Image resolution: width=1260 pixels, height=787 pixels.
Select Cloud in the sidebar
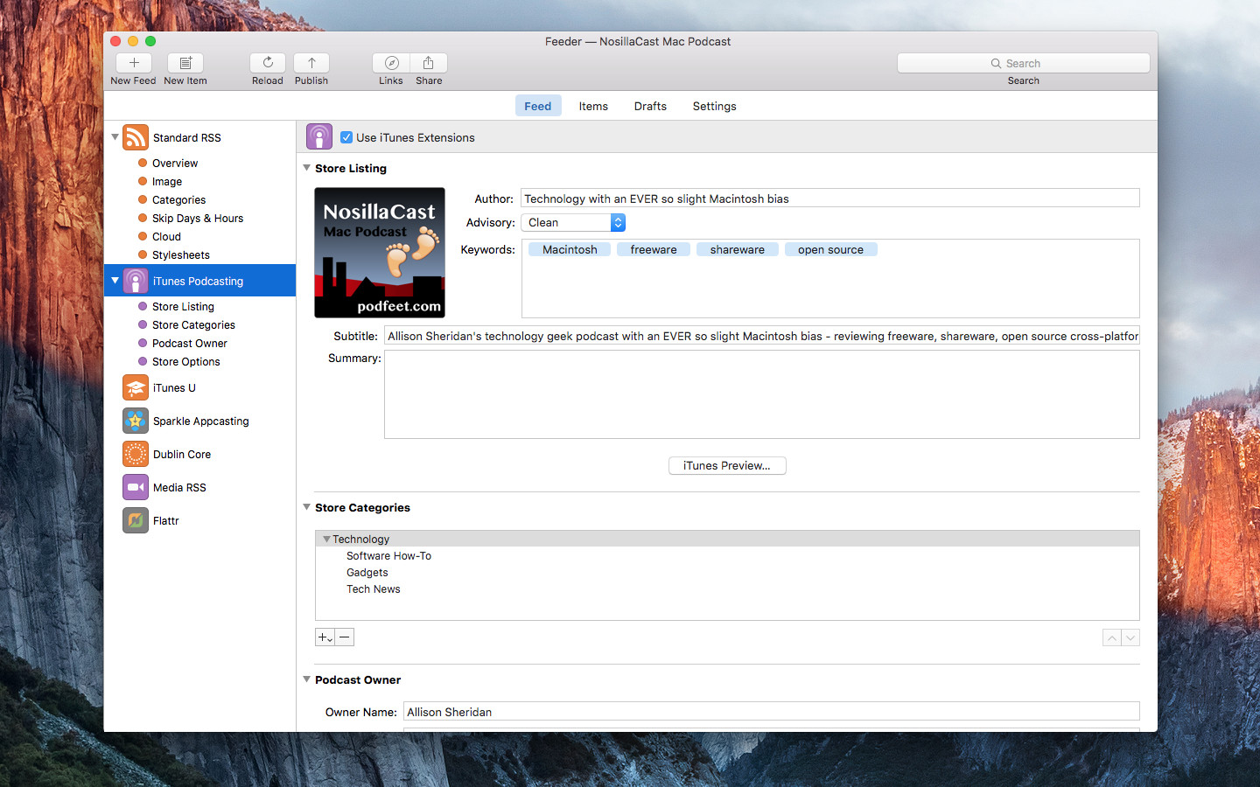point(166,236)
